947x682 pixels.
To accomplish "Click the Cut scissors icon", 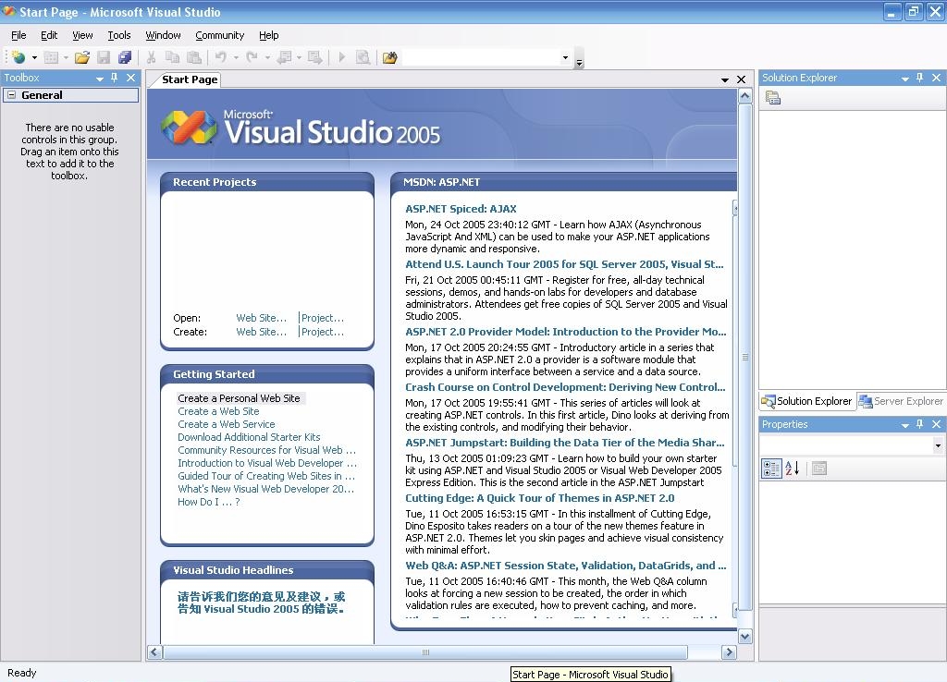I will 151,58.
